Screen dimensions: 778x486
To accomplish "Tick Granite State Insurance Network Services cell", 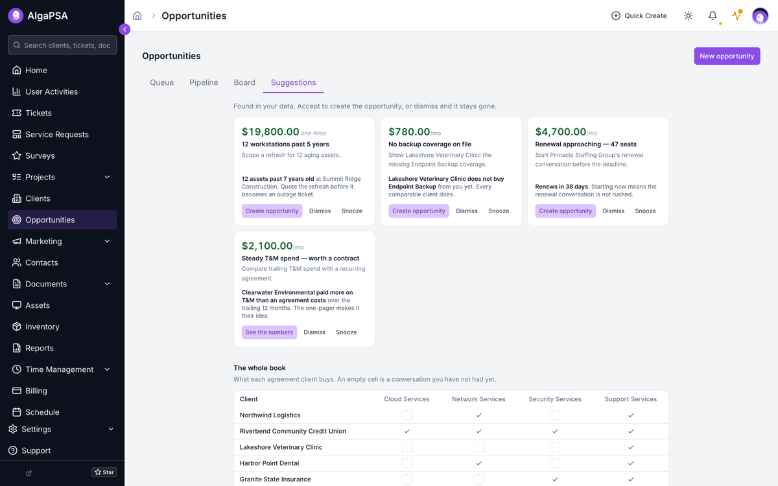I will (x=478, y=480).
